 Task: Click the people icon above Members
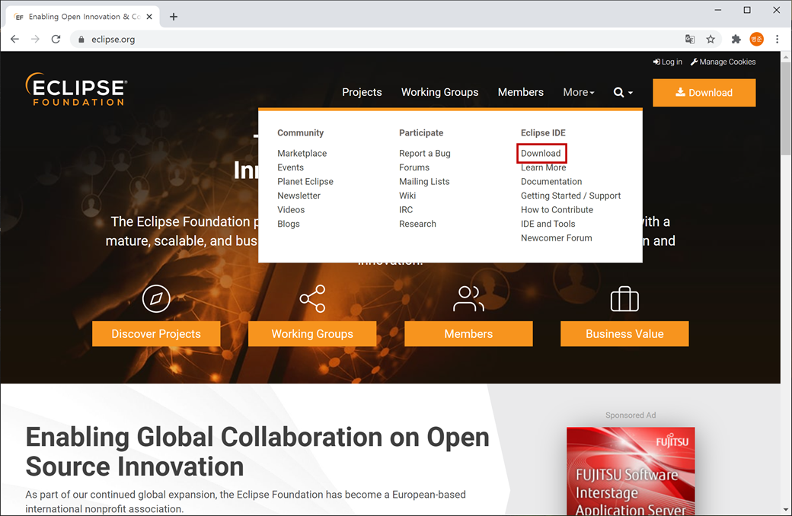tap(468, 298)
